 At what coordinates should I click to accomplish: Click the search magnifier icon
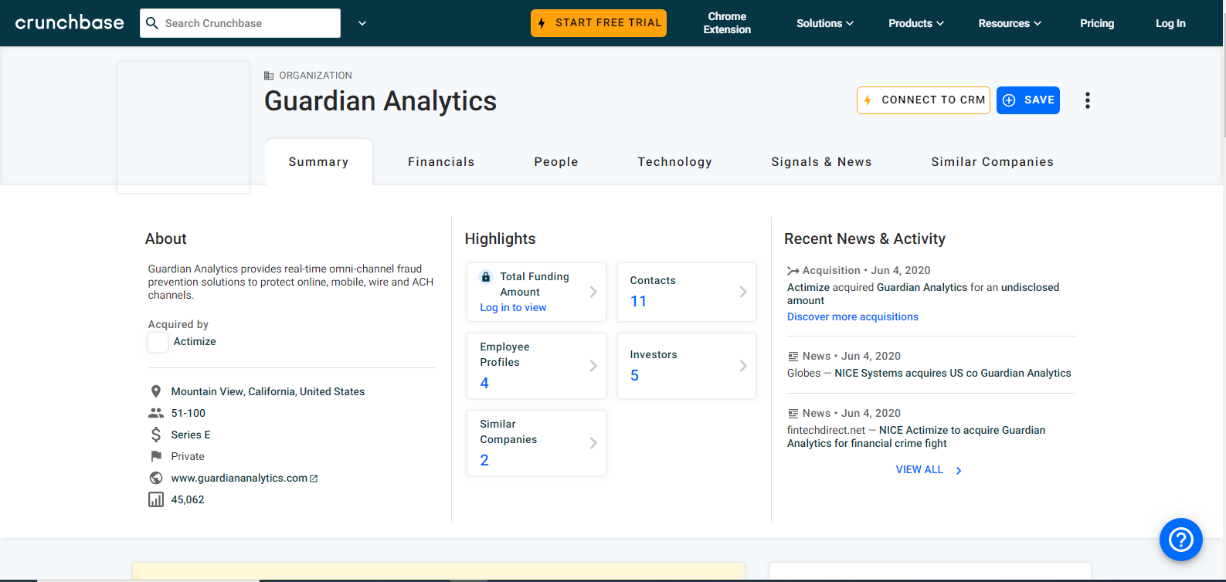[152, 23]
